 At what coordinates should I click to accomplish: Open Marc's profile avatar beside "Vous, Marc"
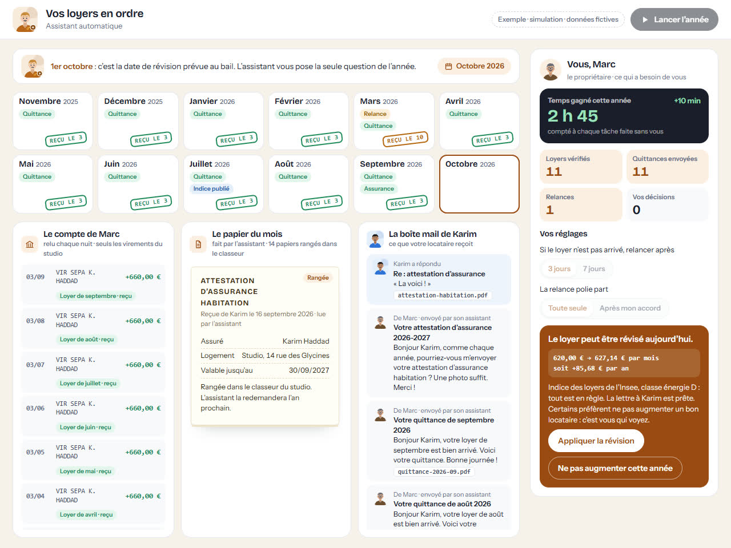551,70
